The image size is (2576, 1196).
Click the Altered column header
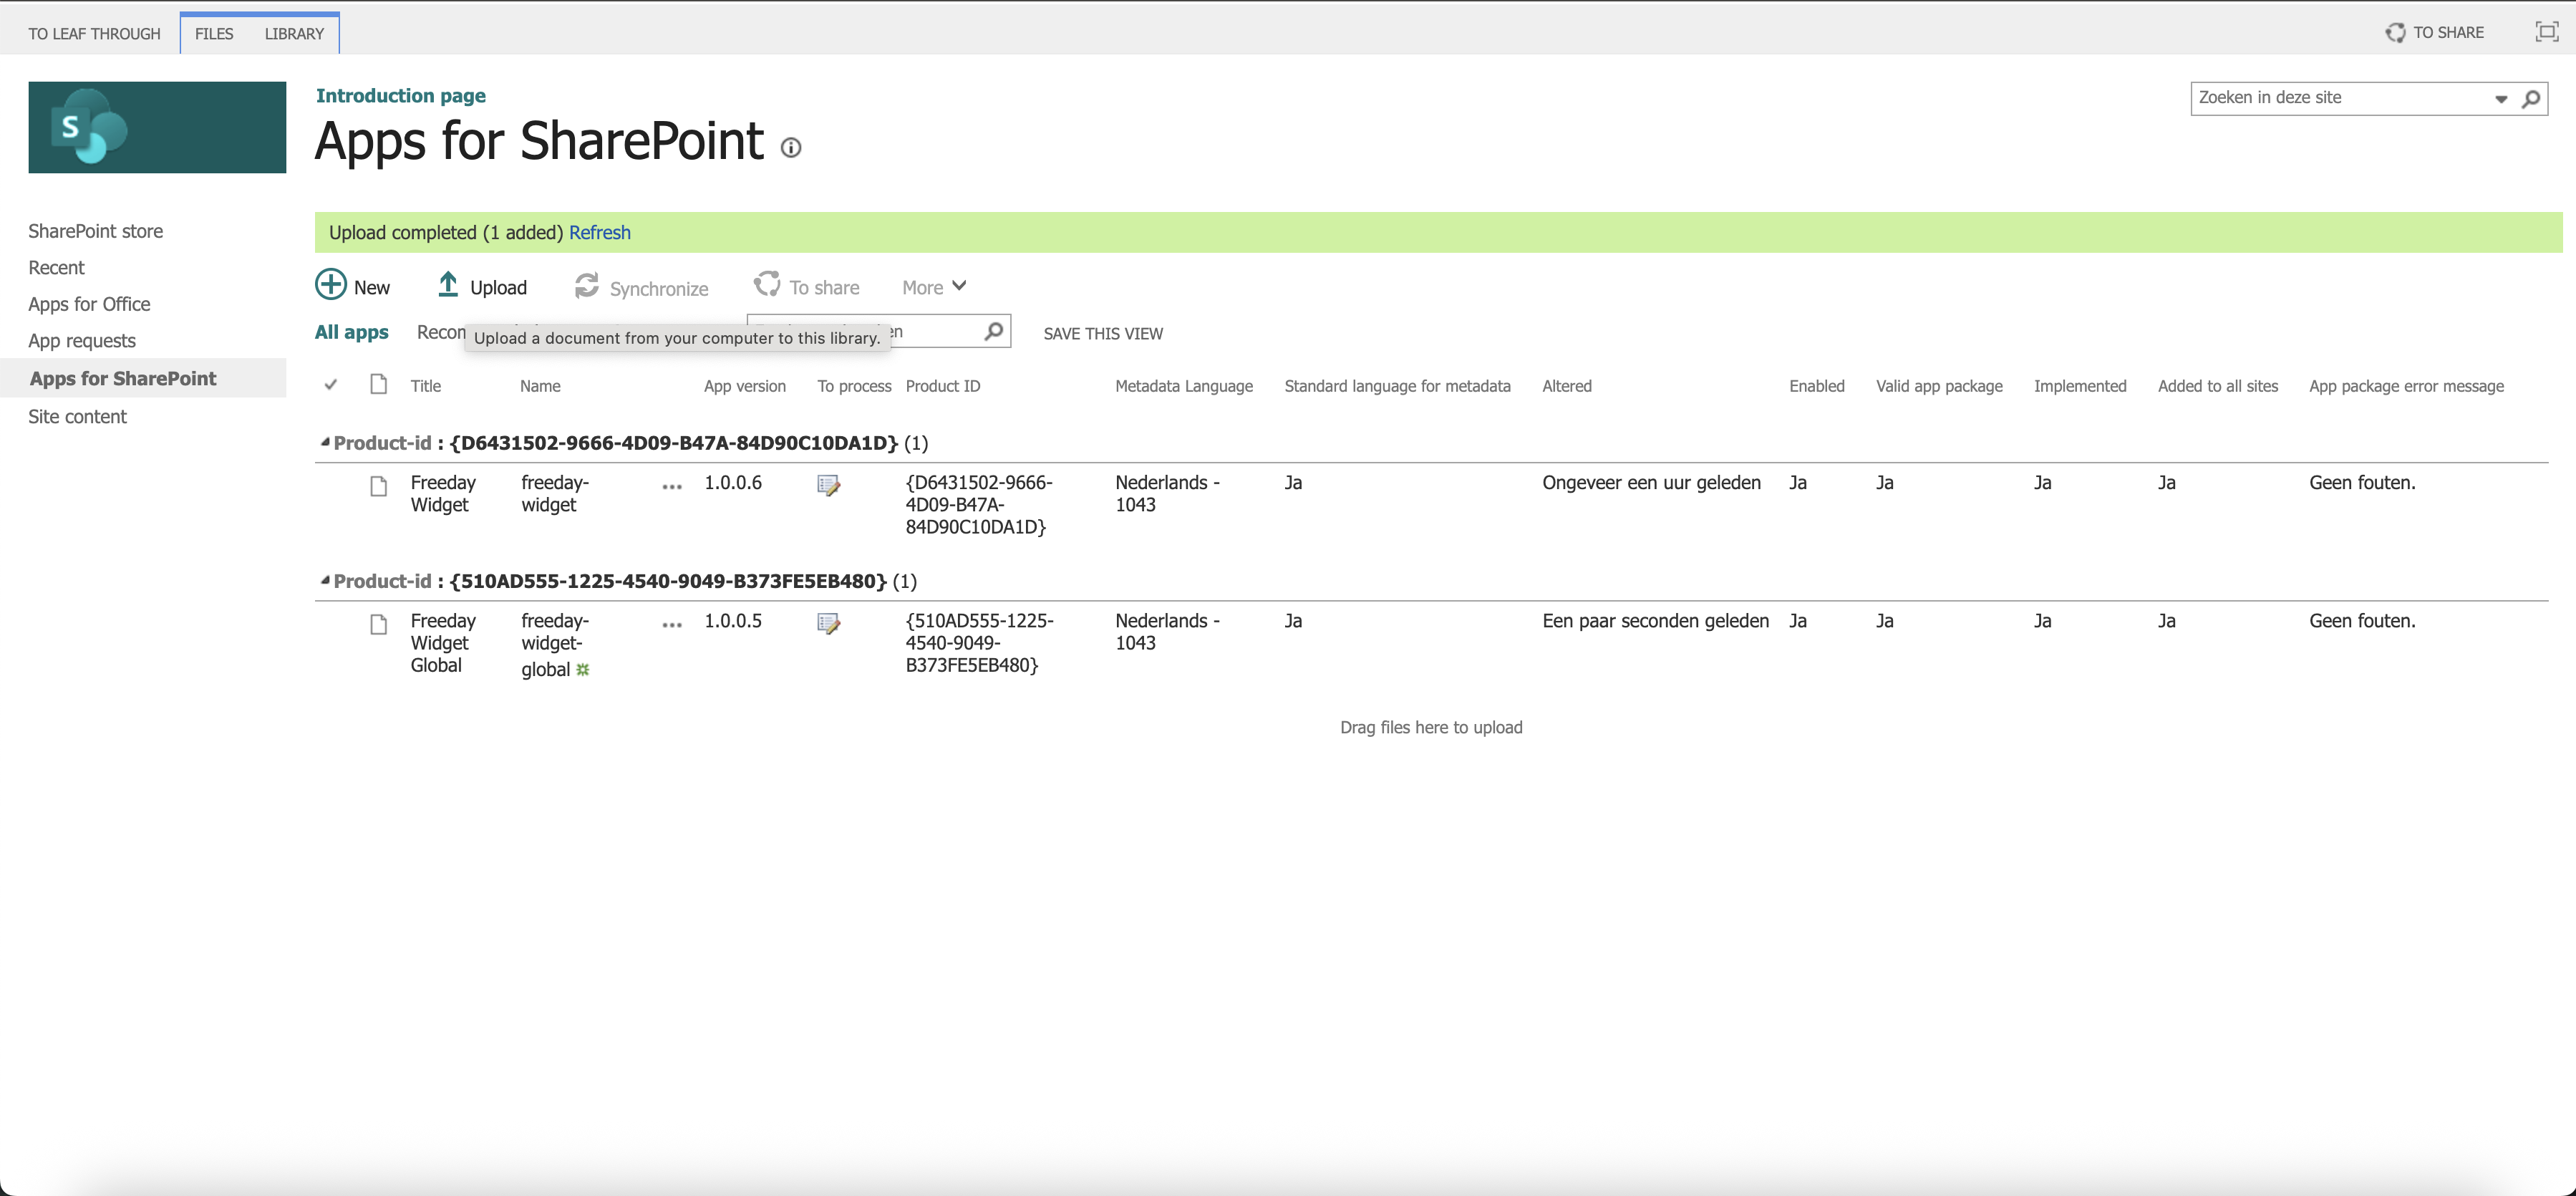coord(1567,386)
